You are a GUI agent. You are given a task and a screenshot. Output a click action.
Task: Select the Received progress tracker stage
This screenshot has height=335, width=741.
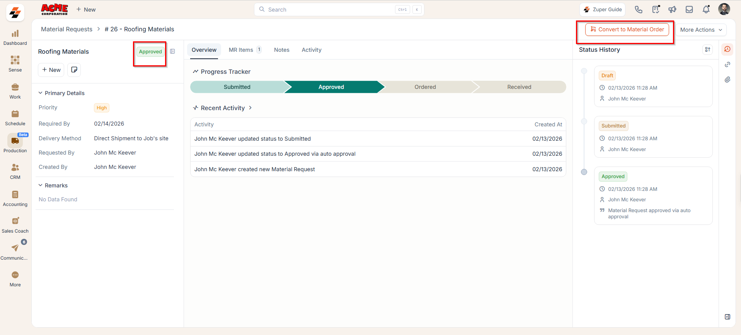coord(519,87)
